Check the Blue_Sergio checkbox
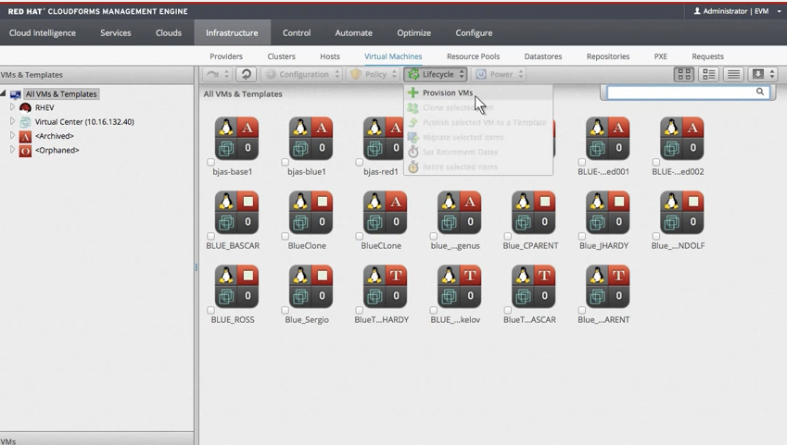The width and height of the screenshot is (787, 445). pos(286,310)
